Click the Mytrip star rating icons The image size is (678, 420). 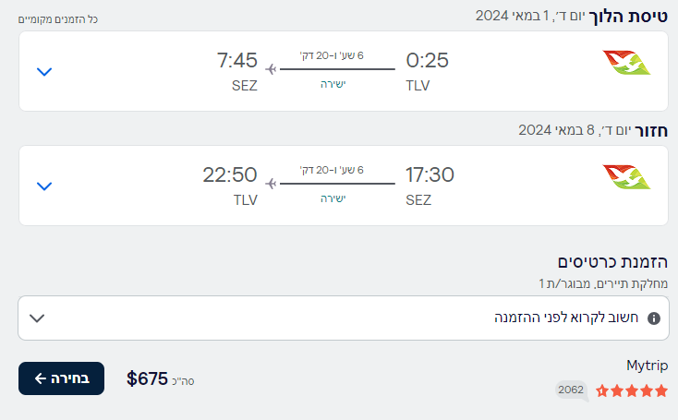[x=631, y=390]
